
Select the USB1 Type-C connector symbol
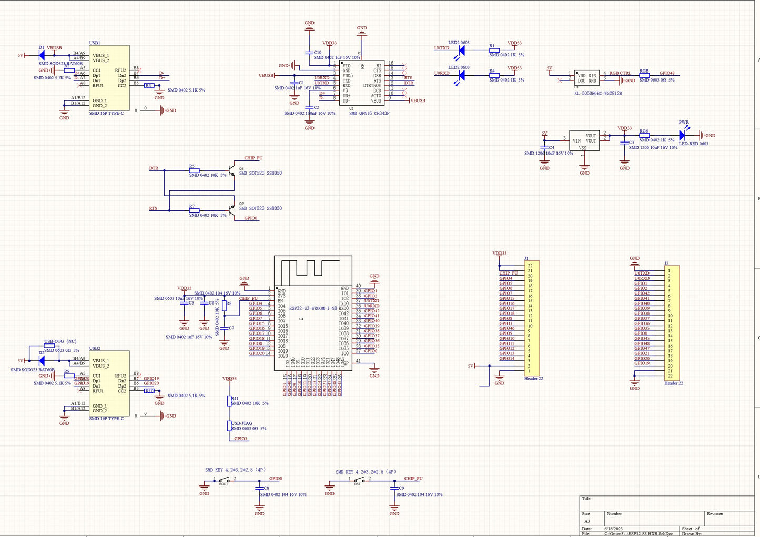(x=109, y=79)
